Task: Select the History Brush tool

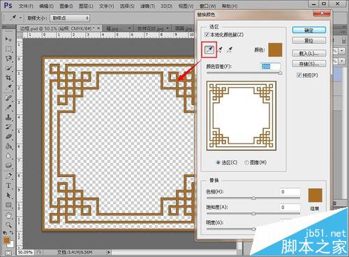Action: click(x=8, y=127)
